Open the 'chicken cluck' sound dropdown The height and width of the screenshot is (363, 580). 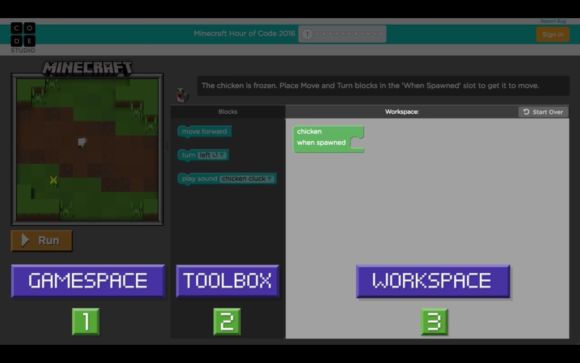pos(247,179)
